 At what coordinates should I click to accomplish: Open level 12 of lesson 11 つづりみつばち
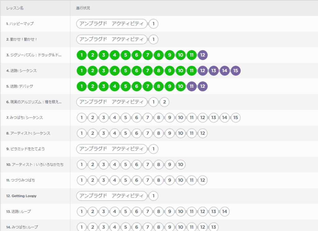pyautogui.click(x=202, y=180)
